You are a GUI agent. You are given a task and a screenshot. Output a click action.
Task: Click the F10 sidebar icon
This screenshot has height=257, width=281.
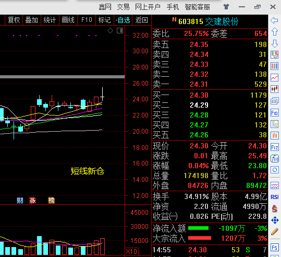click(274, 113)
